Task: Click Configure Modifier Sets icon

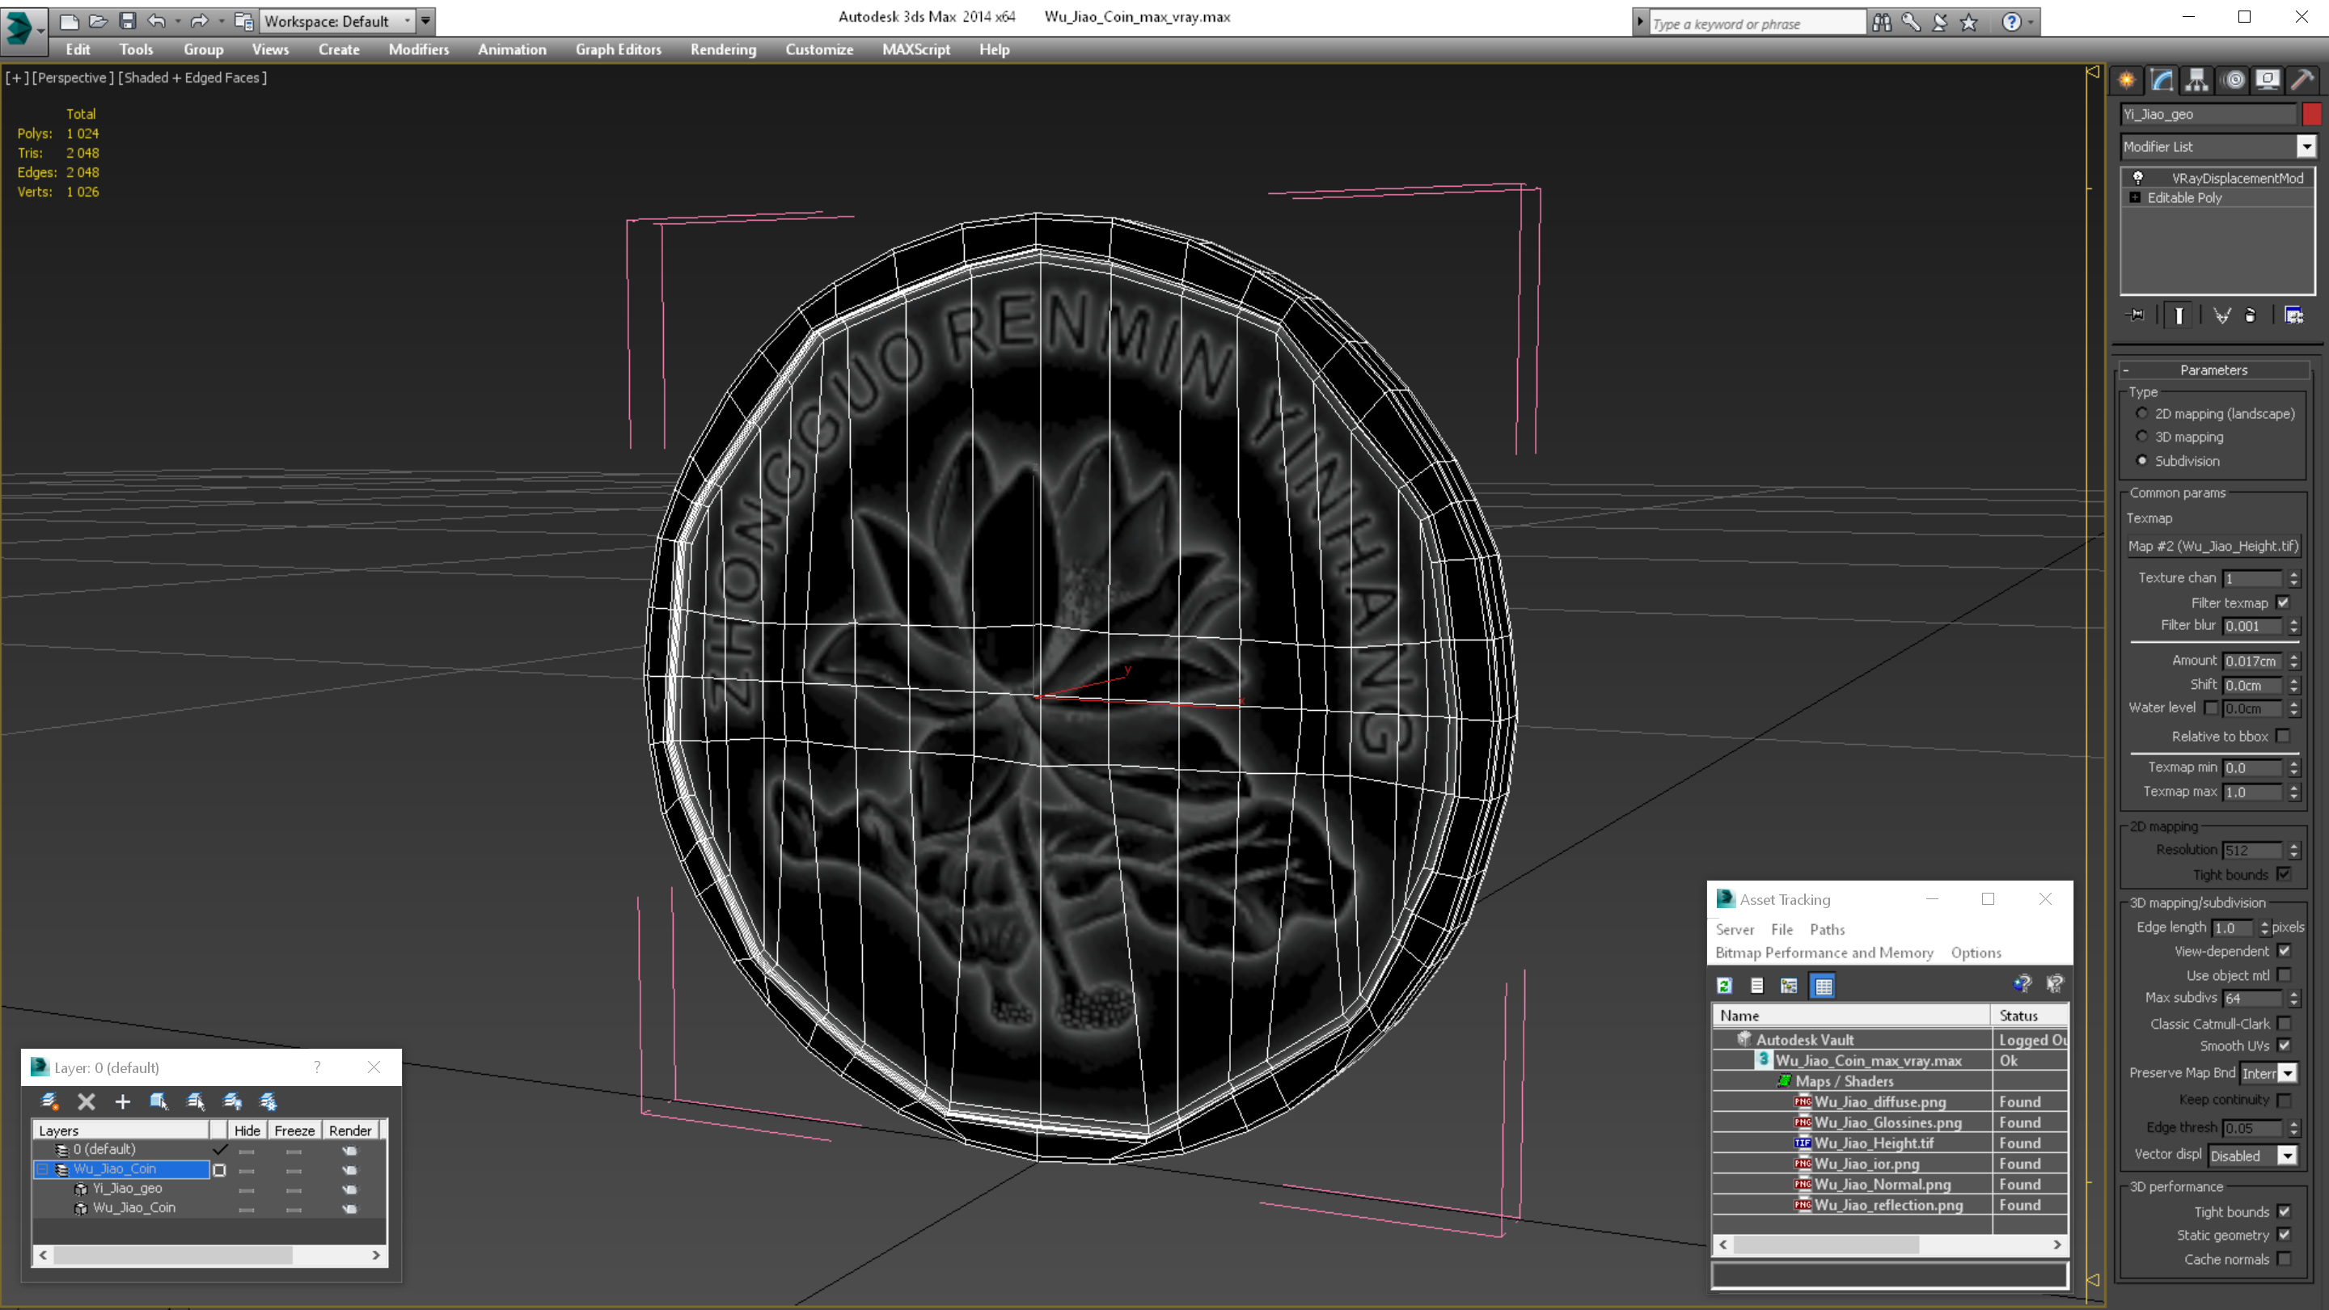Action: click(x=2293, y=315)
